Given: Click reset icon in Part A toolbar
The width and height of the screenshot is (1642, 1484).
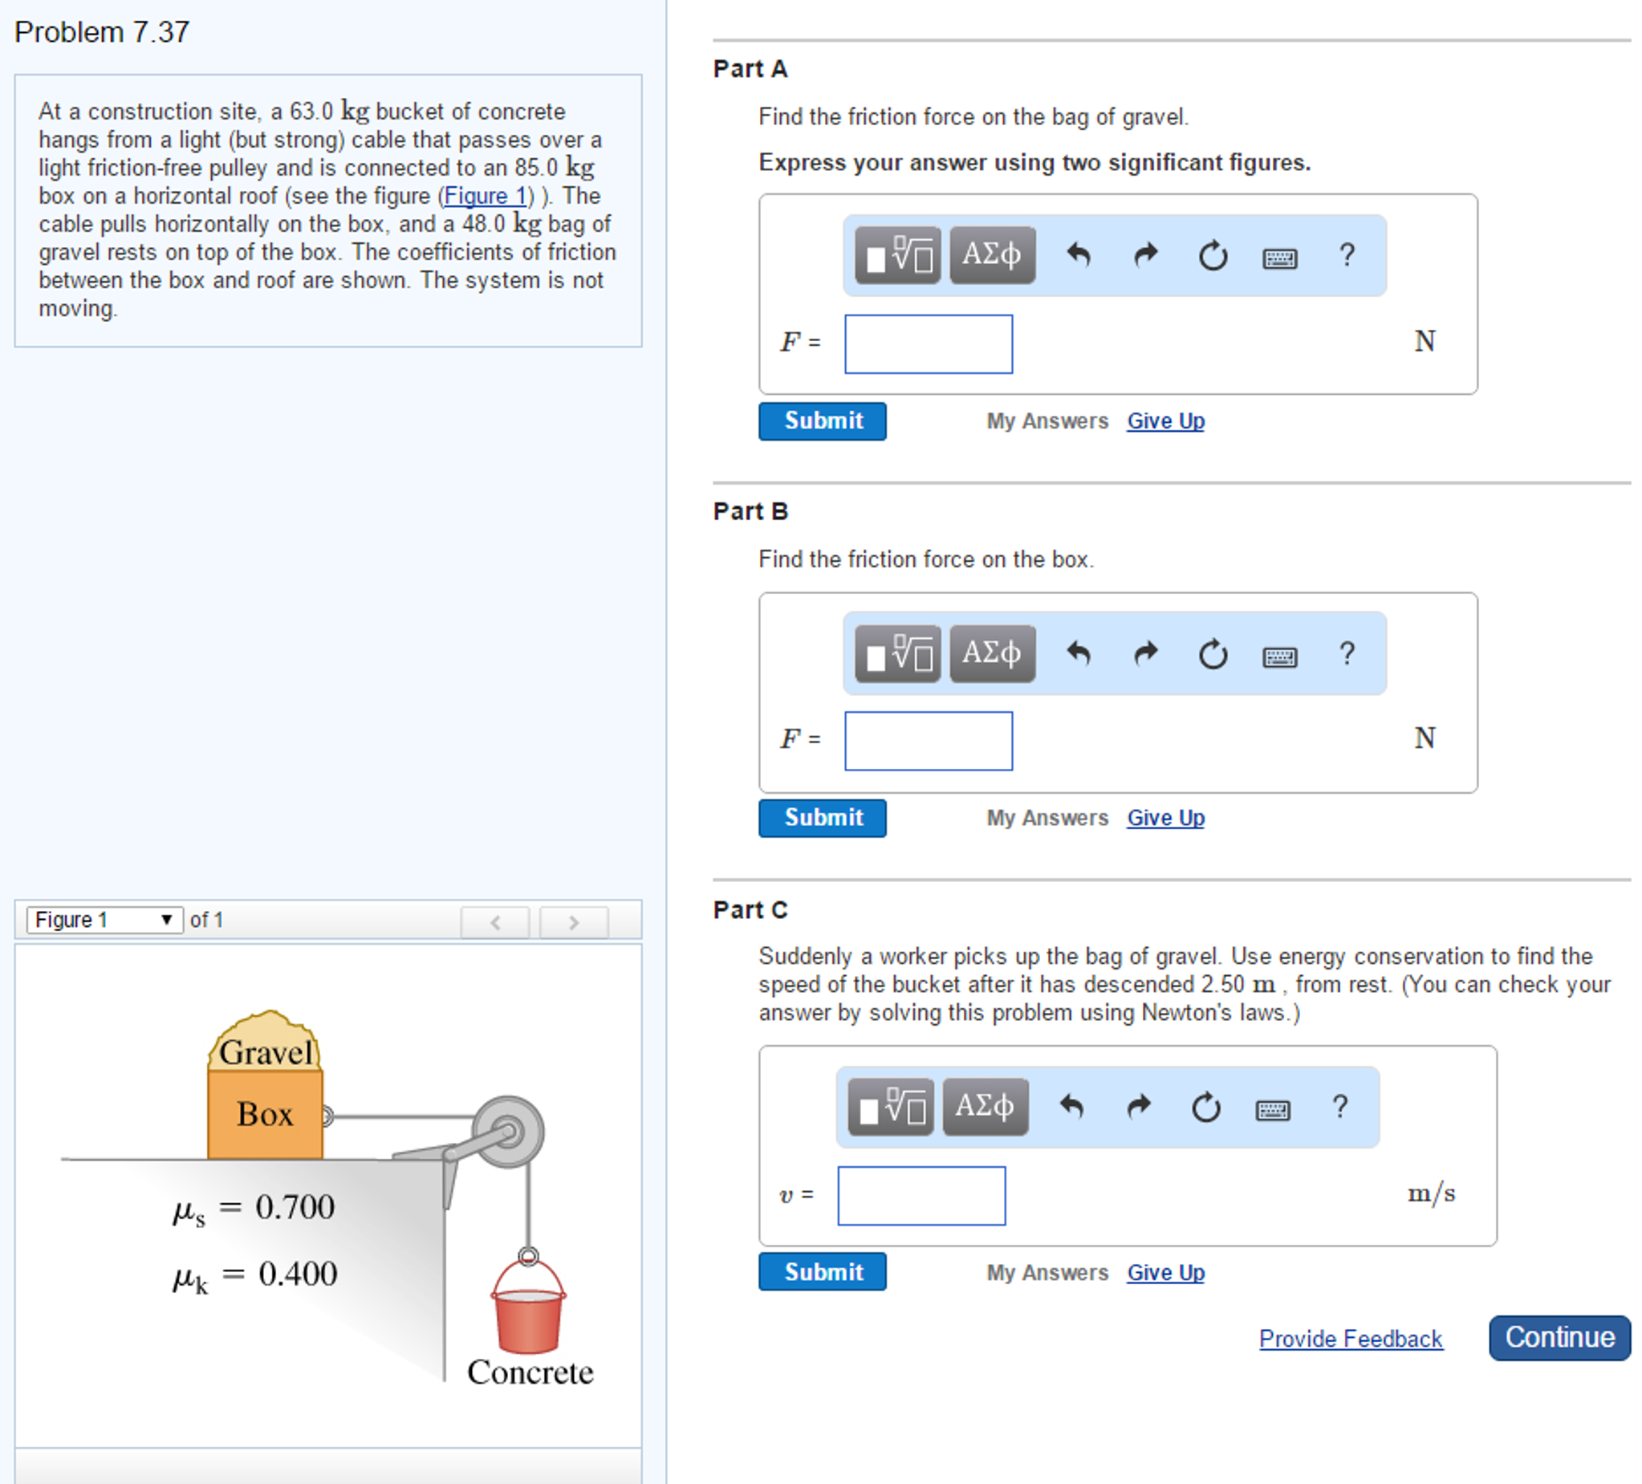Looking at the screenshot, I should (x=1213, y=256).
